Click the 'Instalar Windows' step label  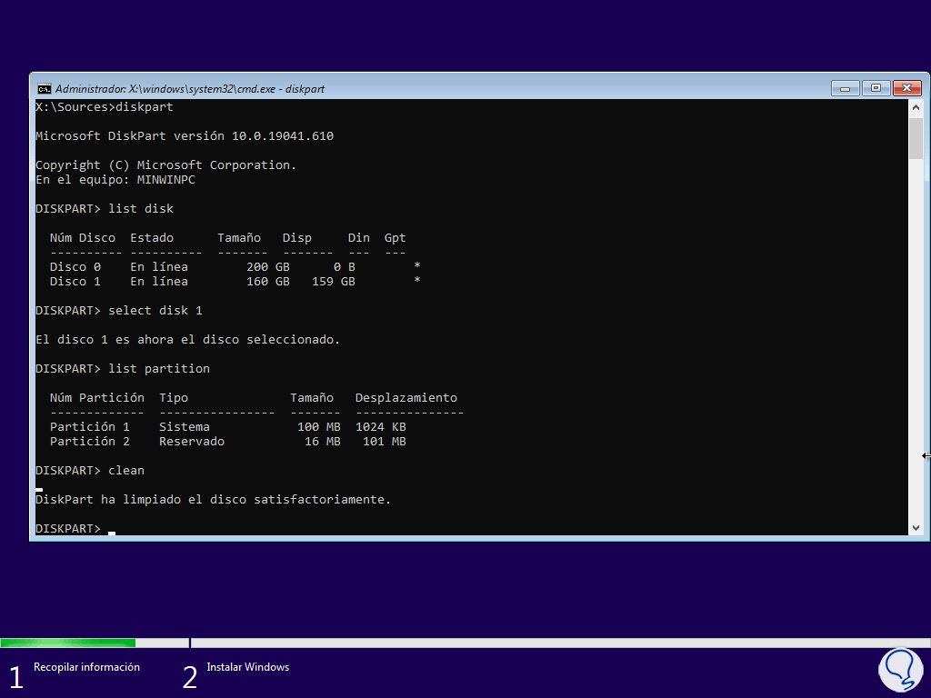pos(247,667)
